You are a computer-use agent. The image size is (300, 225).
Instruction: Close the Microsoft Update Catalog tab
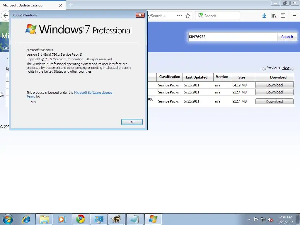[x=61, y=5]
